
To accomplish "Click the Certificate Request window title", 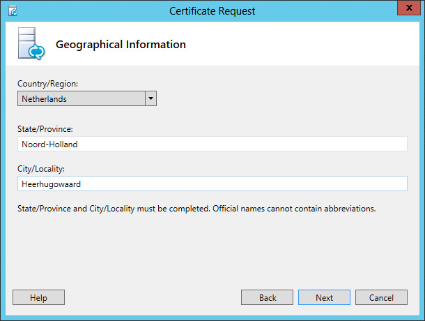I will [x=212, y=11].
